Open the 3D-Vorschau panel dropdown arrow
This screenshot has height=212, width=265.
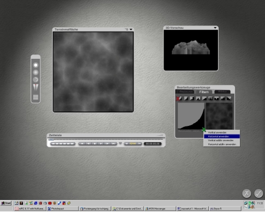215,28
